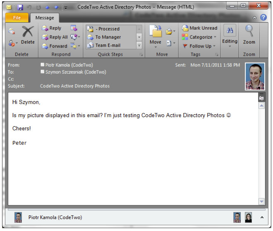273x231 pixels.
Task: Open the move Actions dropdown icon
Action: (171, 43)
